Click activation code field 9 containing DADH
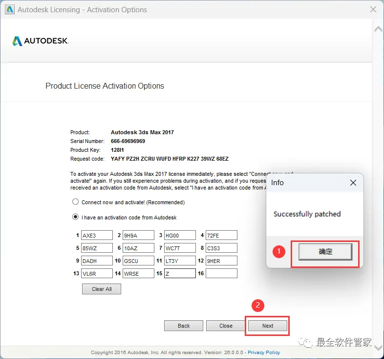The image size is (384, 359). [97, 261]
